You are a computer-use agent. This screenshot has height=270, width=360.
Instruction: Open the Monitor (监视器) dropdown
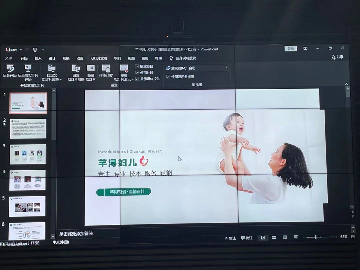[x=226, y=68]
